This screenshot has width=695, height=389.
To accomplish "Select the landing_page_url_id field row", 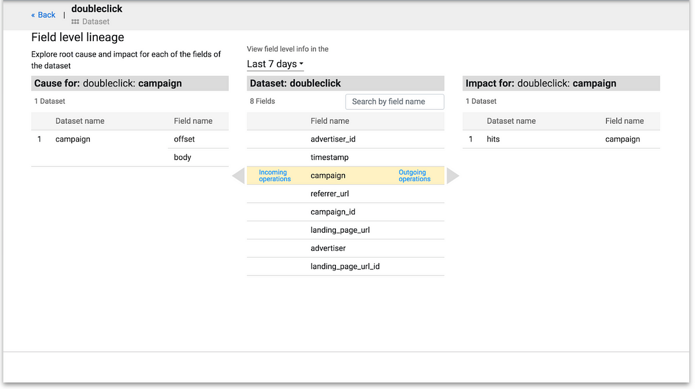I will [x=345, y=266].
